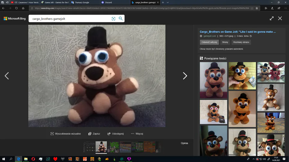Mute the Casanova tab audio icon
This screenshot has height=162, width=289.
click(16, 2)
